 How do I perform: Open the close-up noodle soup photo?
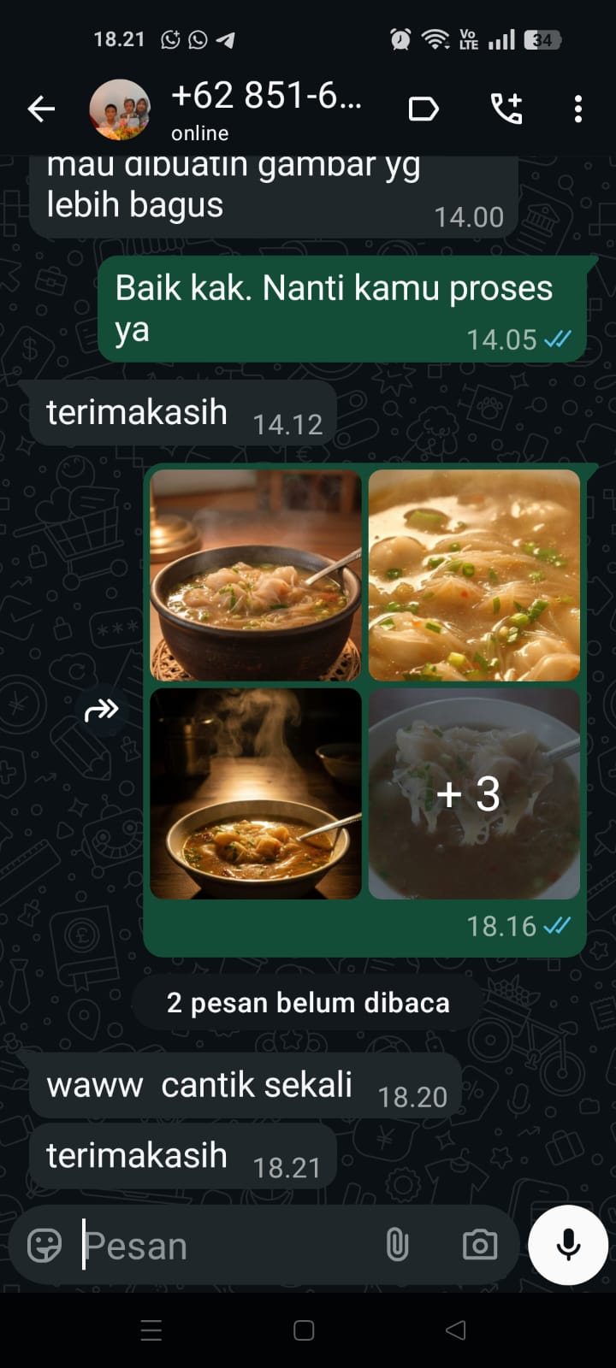click(x=474, y=575)
